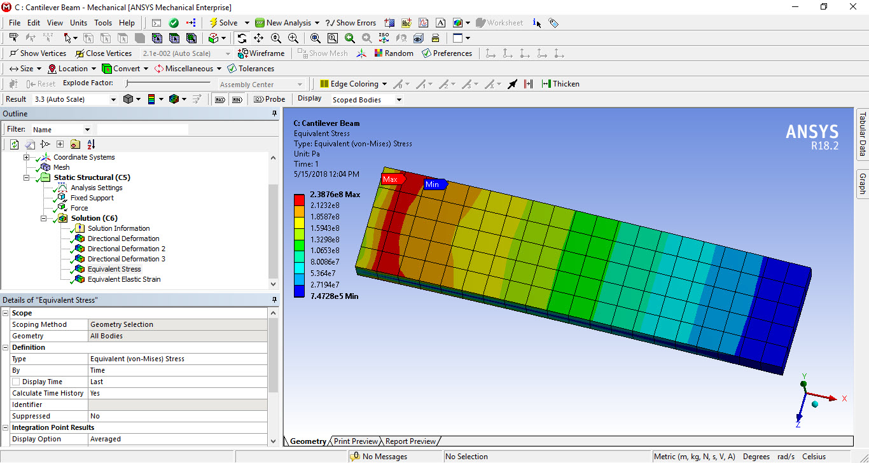
Task: Collapse the Definition section in Details
Action: pos(6,347)
